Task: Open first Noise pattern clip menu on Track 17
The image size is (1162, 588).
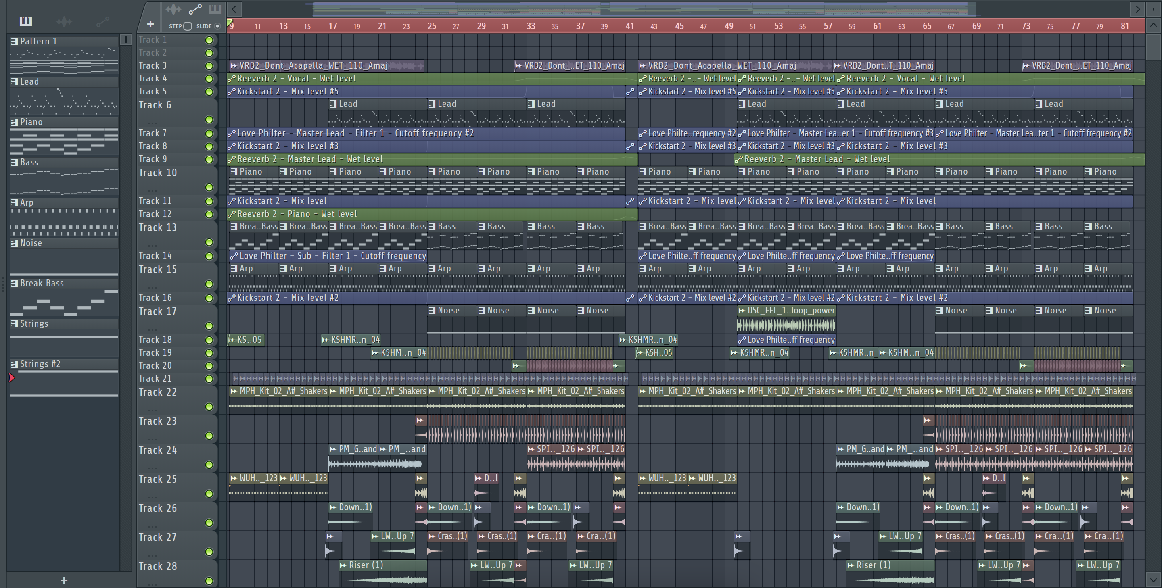Action: pyautogui.click(x=432, y=311)
